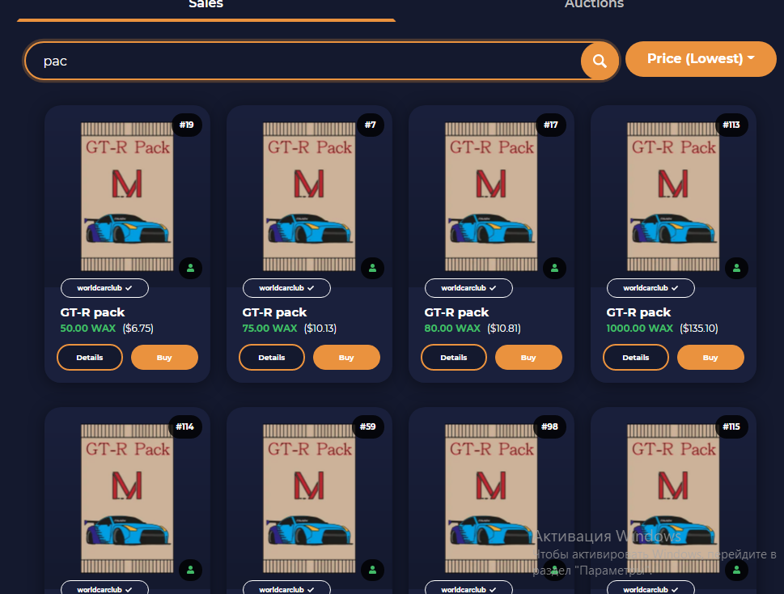Open the #17 mint number badge
784x594 pixels.
(x=550, y=125)
